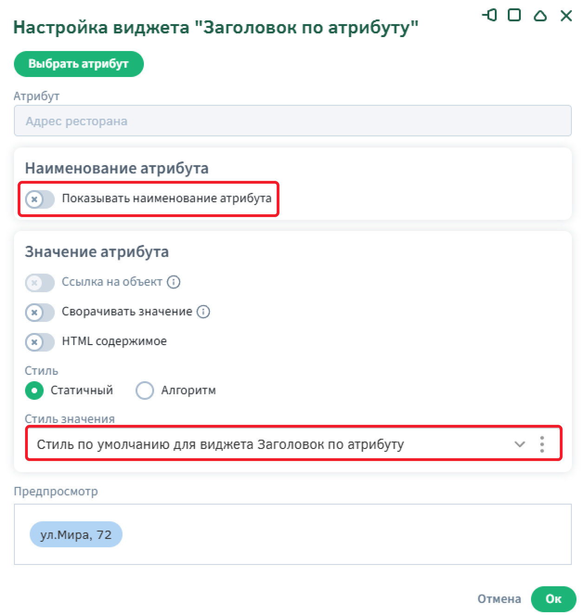Click the "Отмена" link
Image resolution: width=583 pixels, height=615 pixels.
click(x=499, y=599)
